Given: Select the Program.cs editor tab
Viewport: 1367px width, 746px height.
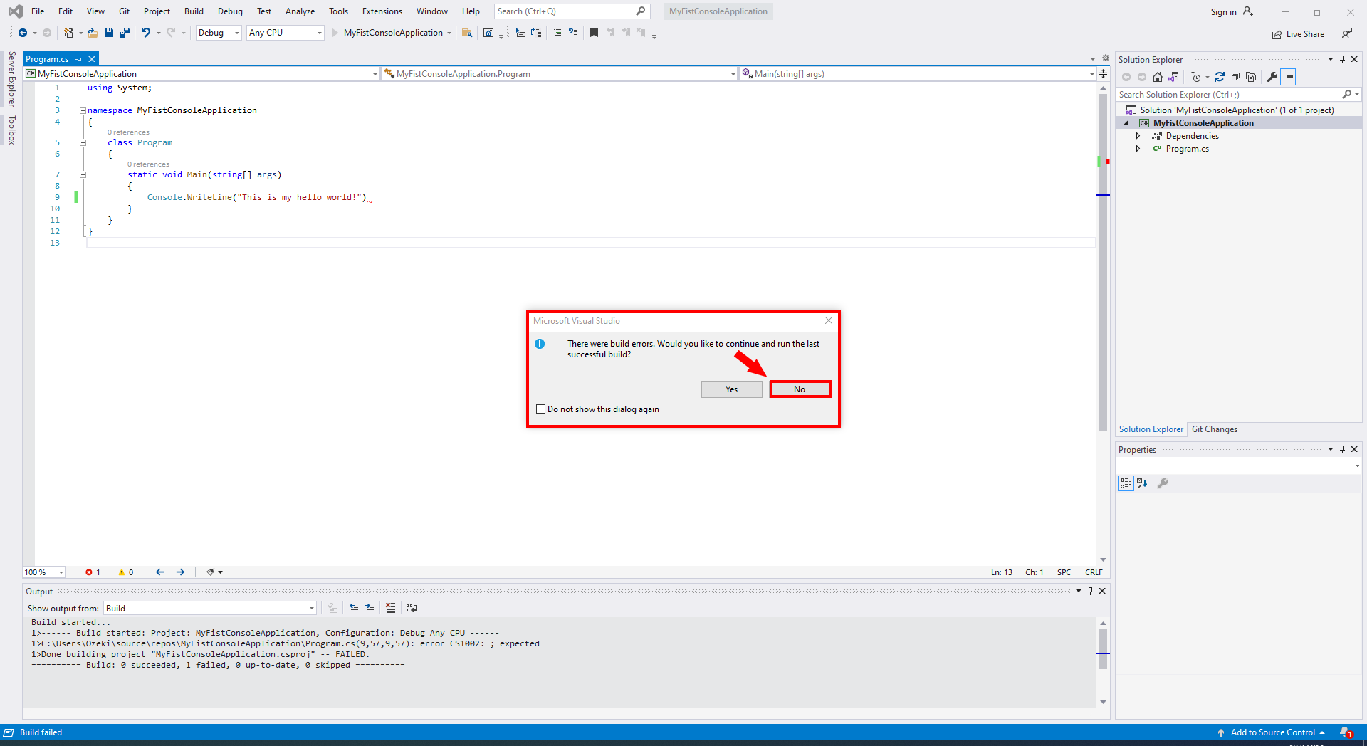Looking at the screenshot, I should (x=47, y=59).
